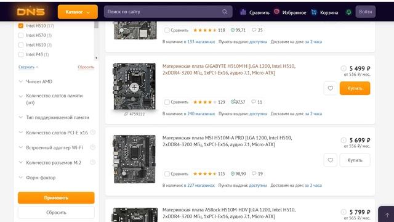Open Сравнить in the header
This screenshot has width=394, height=222.
(255, 12)
